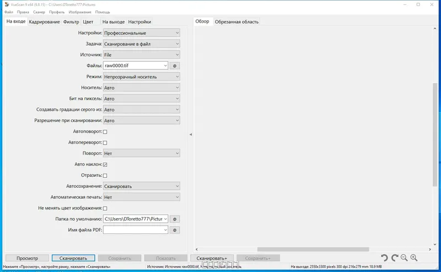Click the VueScan app icon in title bar

click(x=7, y=4)
